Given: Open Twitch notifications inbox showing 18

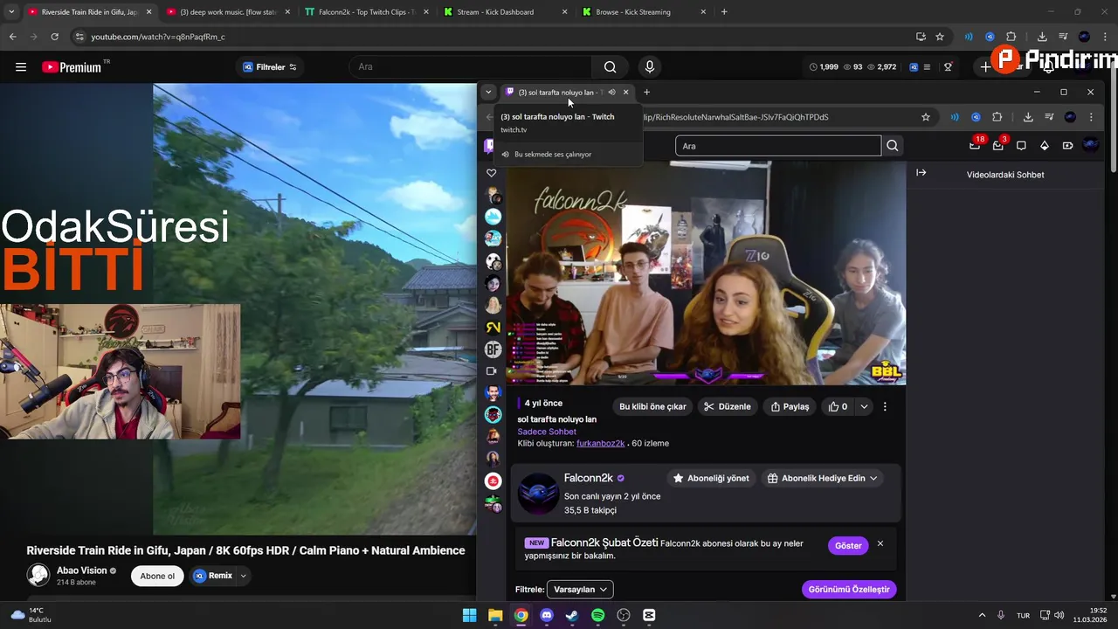Looking at the screenshot, I should 976,145.
